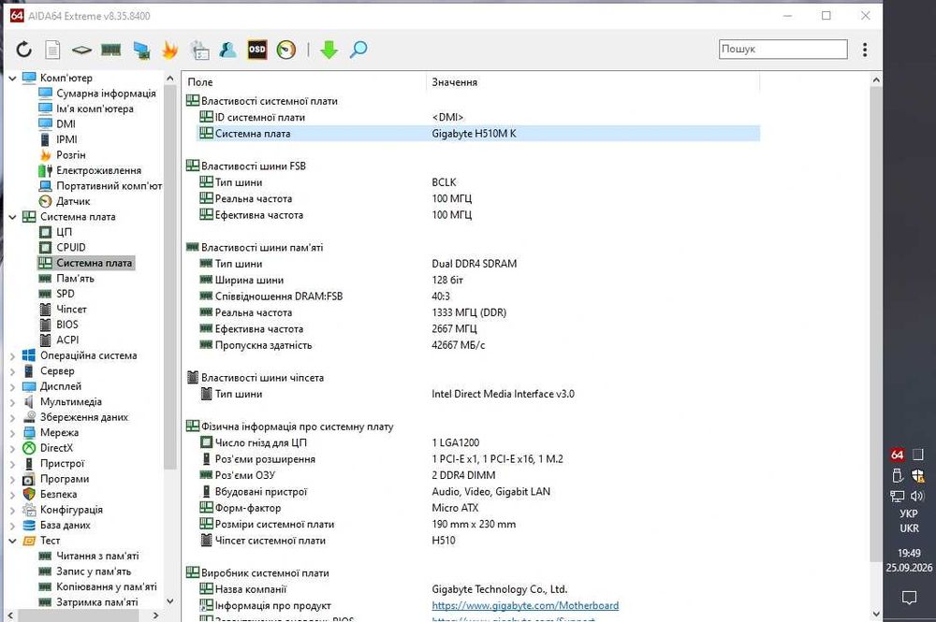The image size is (936, 622).
Task: Collapse the Системна плата tree group
Action: [12, 217]
